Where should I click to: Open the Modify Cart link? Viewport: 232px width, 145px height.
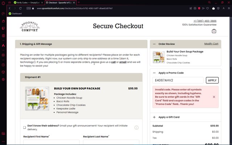211,44
